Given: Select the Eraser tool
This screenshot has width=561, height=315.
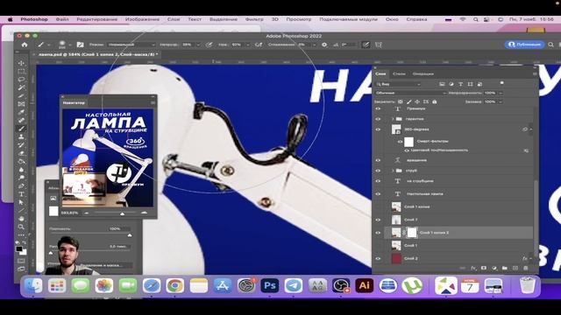Looking at the screenshot, I should tap(21, 153).
